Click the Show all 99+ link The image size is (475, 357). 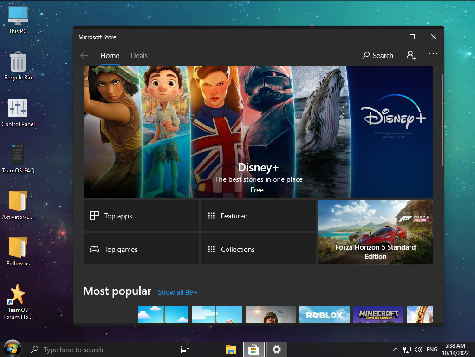(177, 292)
